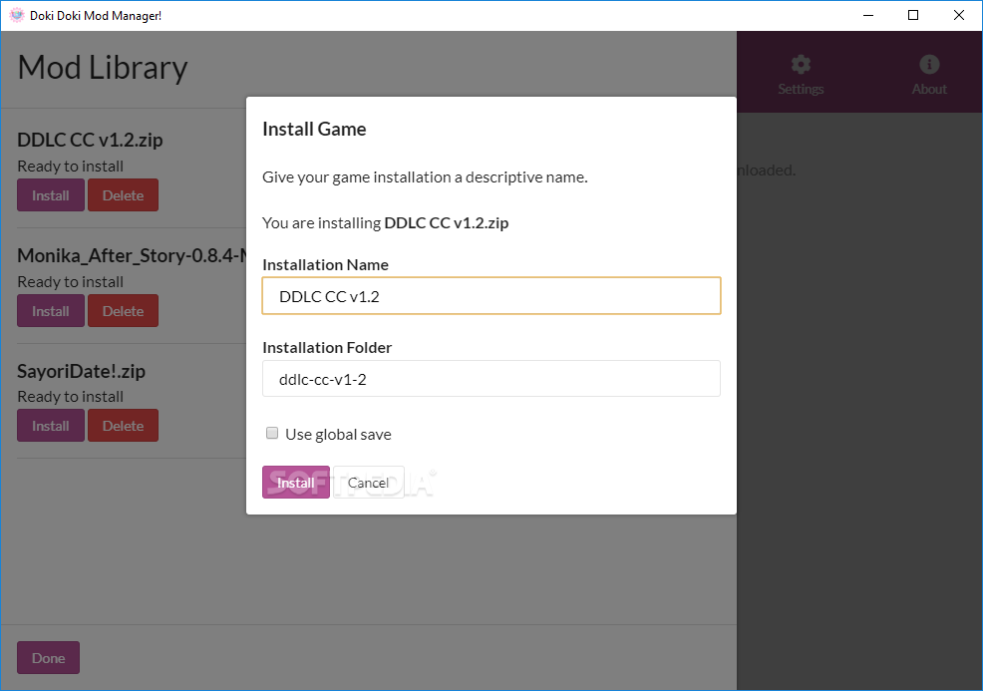The height and width of the screenshot is (691, 983).
Task: Click Done in the Mod Library
Action: tap(48, 658)
